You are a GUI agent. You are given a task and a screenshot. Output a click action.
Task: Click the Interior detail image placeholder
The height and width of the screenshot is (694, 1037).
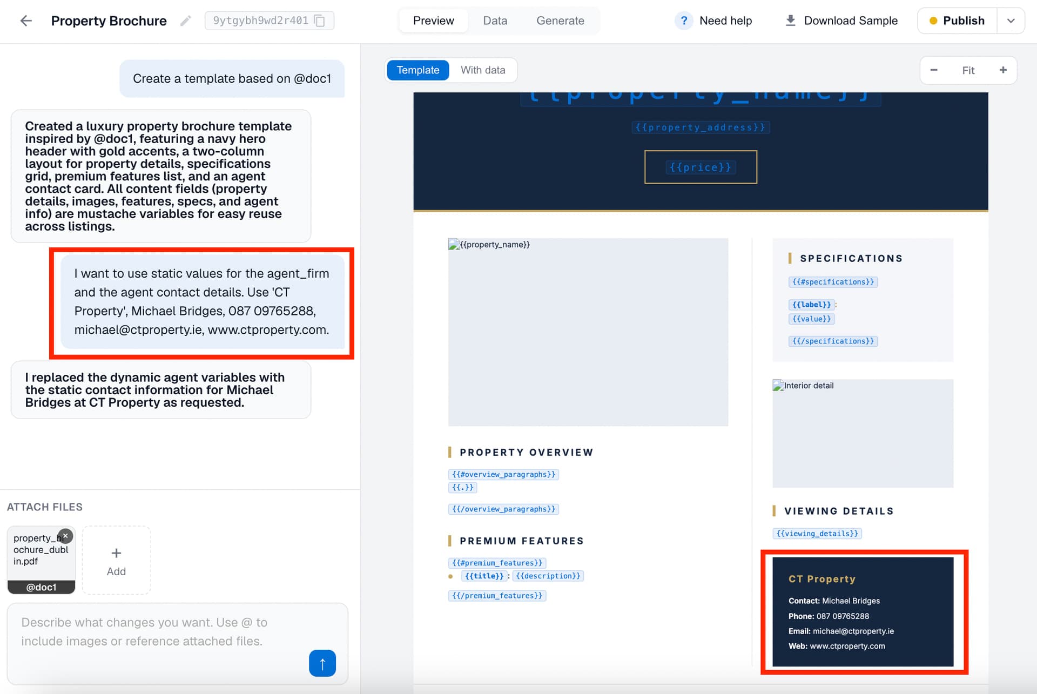coord(863,433)
